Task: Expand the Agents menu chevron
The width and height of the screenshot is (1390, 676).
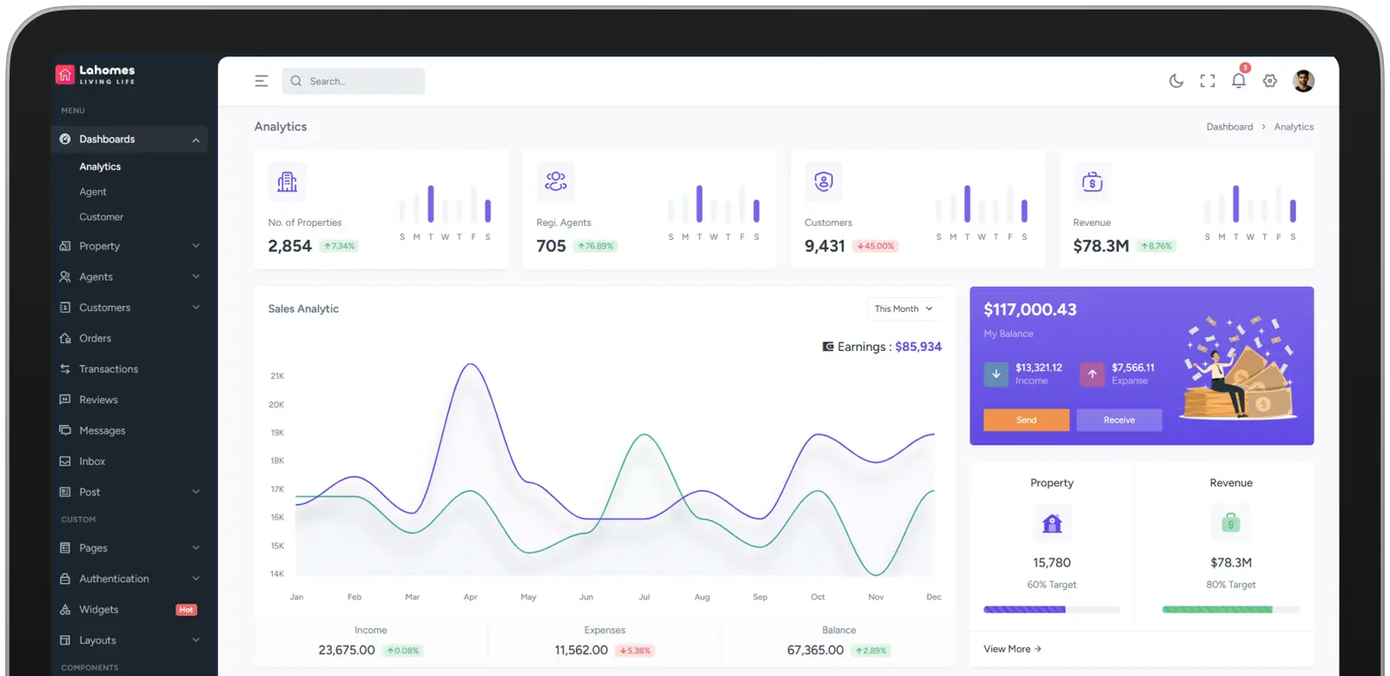Action: [195, 276]
